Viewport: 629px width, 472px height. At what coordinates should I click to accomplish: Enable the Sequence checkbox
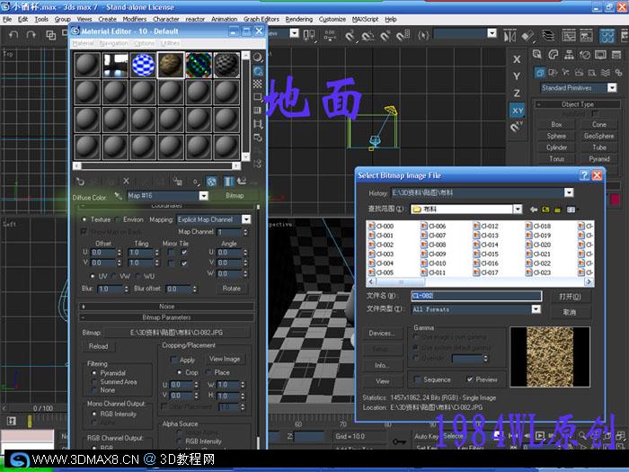[x=418, y=379]
